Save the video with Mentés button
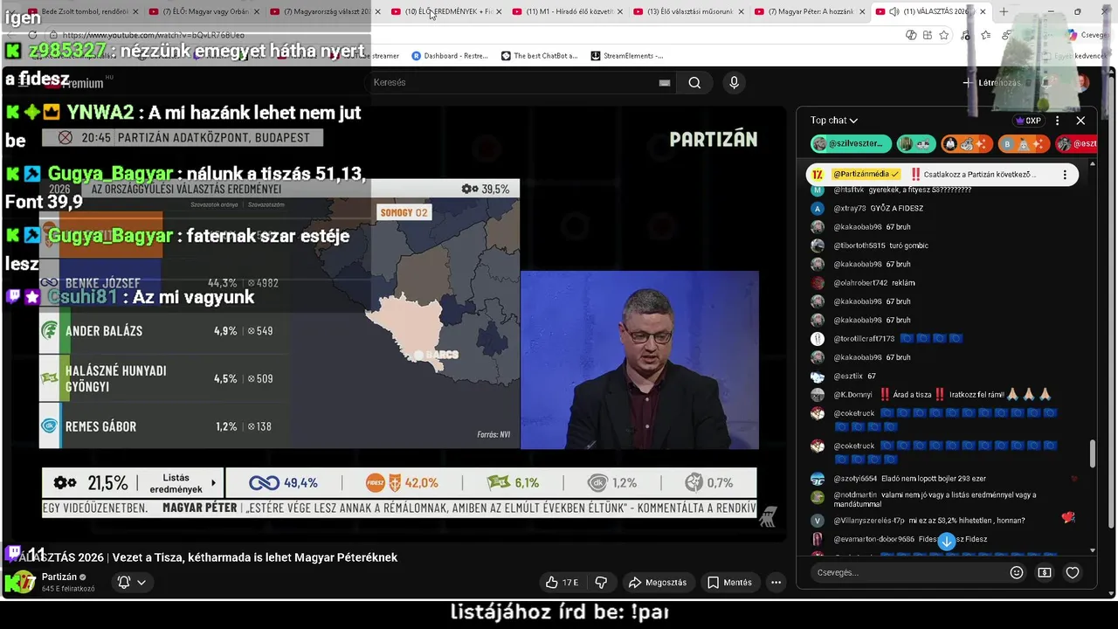 729,582
